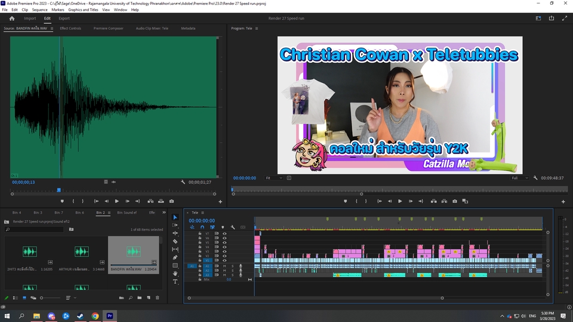Toggle sync lock on V2 track

[x=217, y=256]
